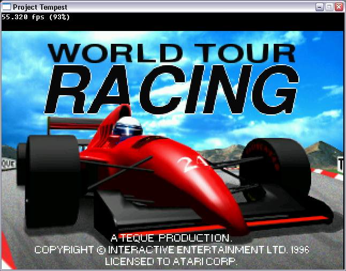Click the "Project Tempest" title bar text
The height and width of the screenshot is (271, 346).
click(x=40, y=7)
